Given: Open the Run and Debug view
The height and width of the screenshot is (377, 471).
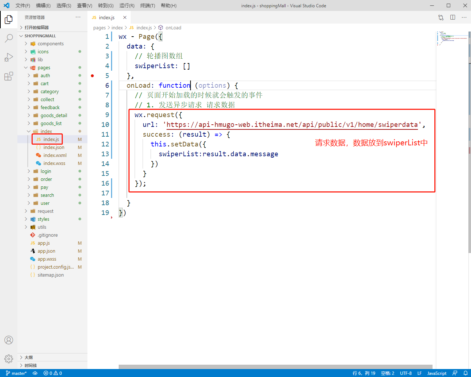Looking at the screenshot, I should [9, 57].
